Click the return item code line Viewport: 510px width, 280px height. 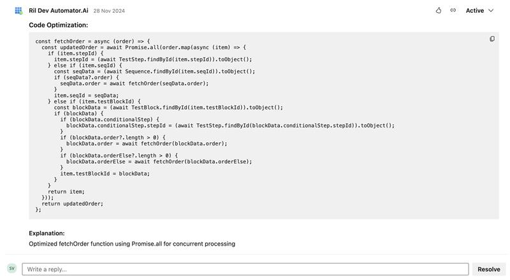pyautogui.click(x=66, y=191)
